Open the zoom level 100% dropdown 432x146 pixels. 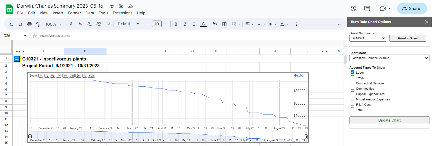[54, 24]
